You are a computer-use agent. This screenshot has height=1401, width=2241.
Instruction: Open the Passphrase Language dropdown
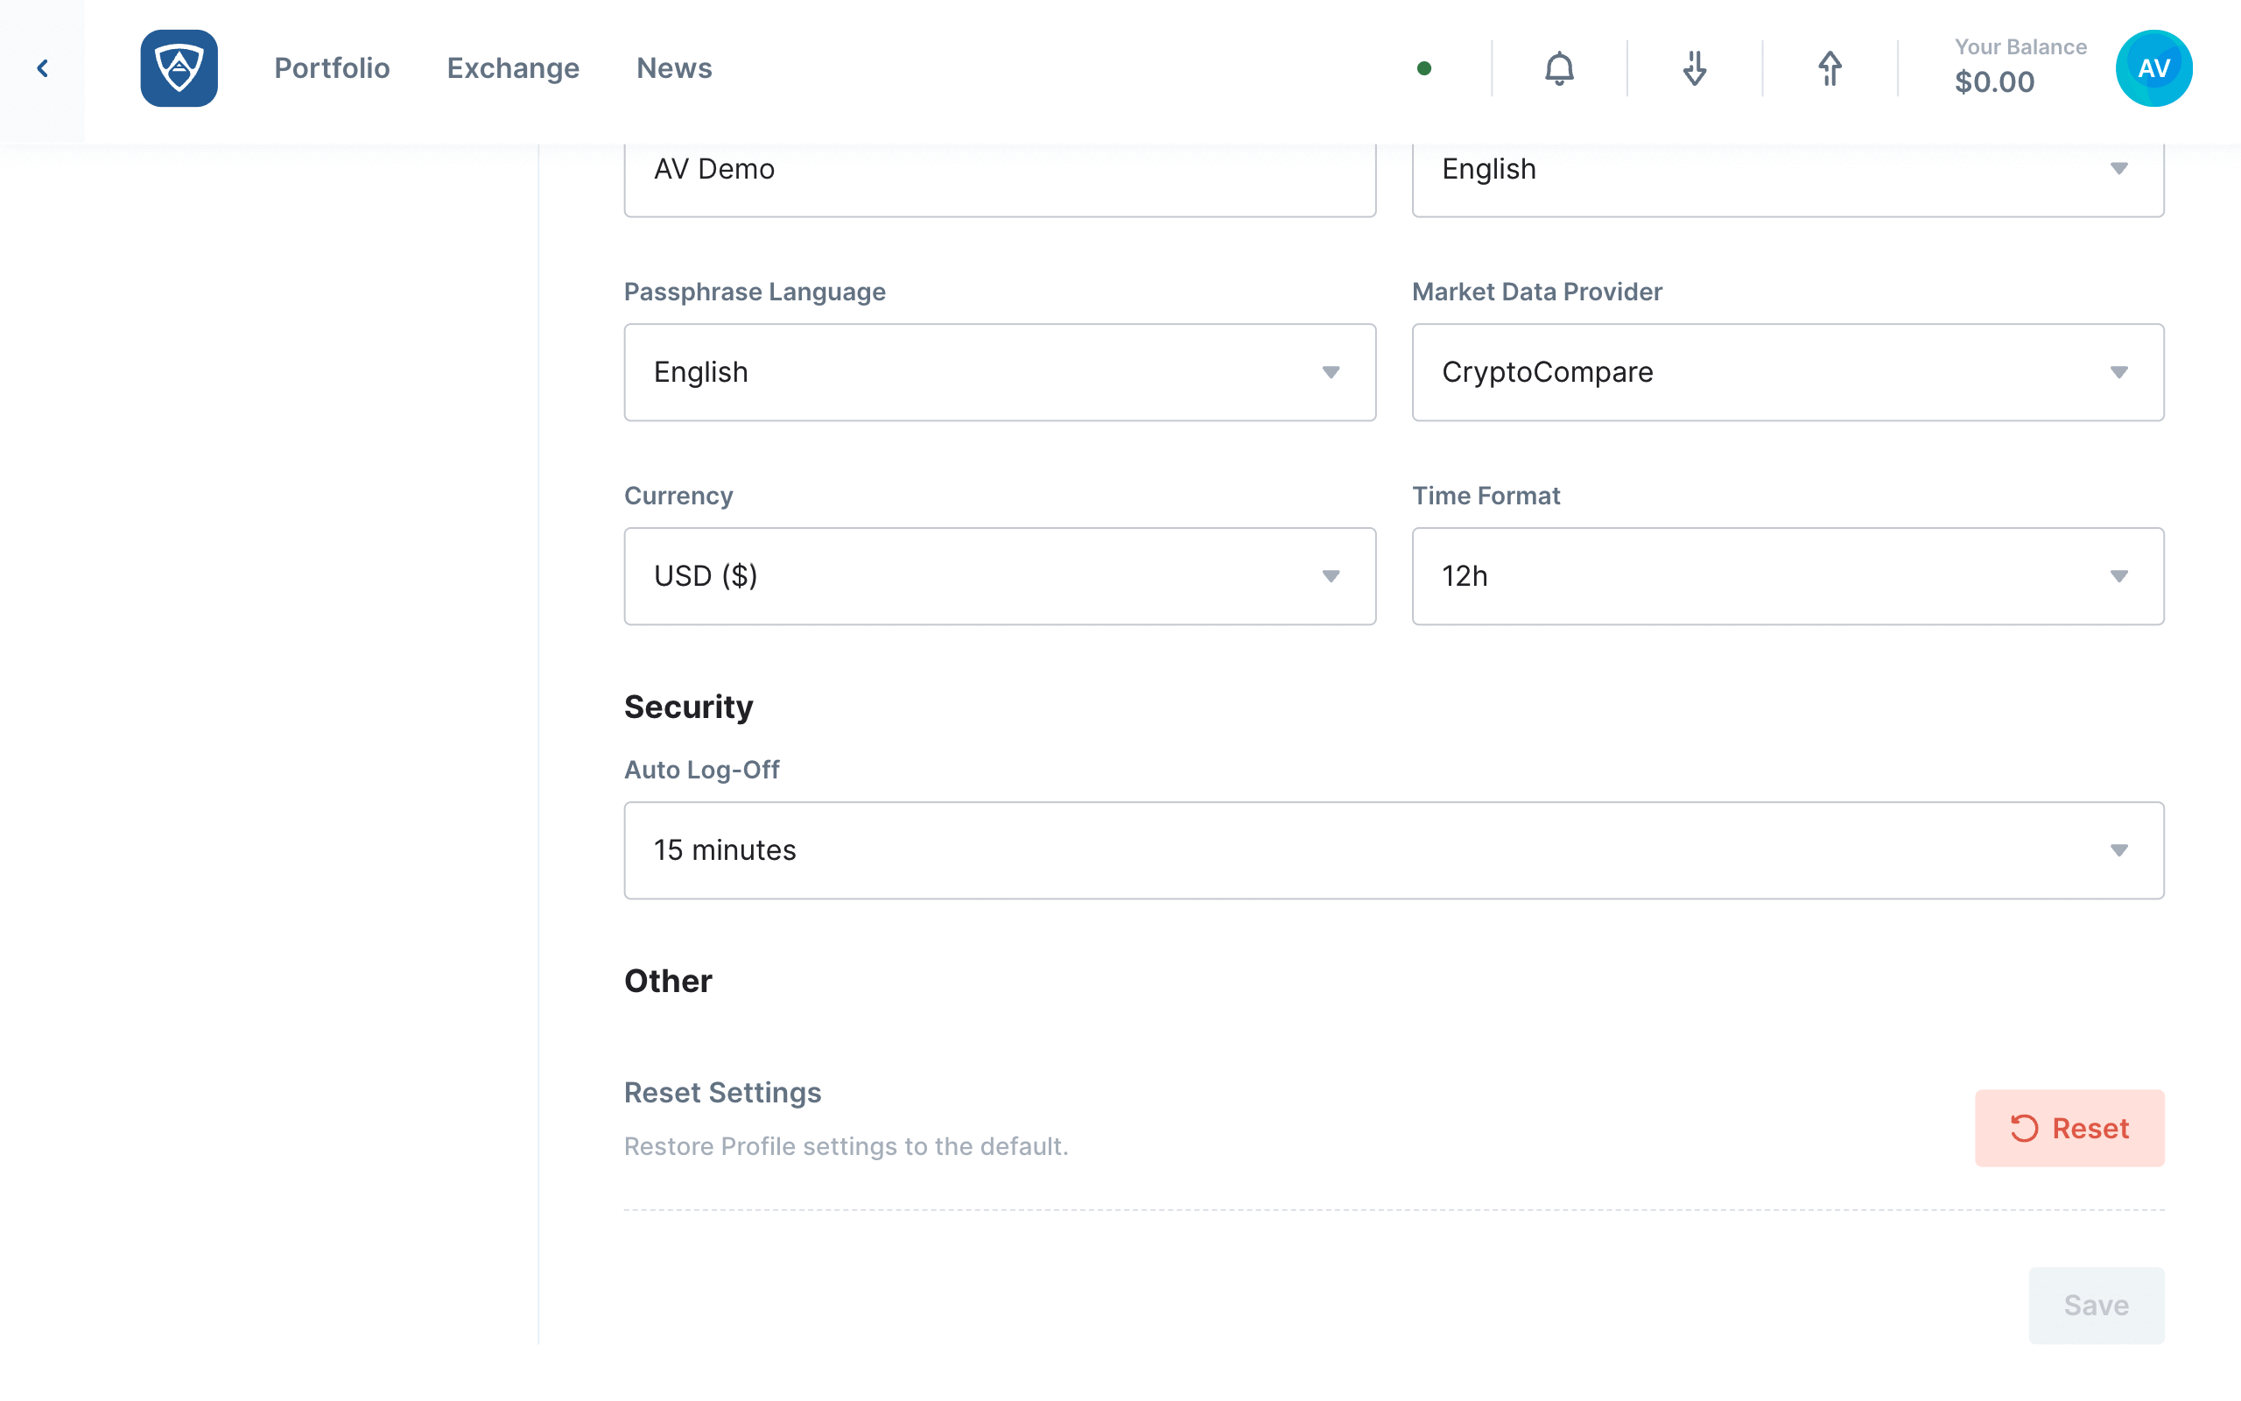click(1000, 372)
